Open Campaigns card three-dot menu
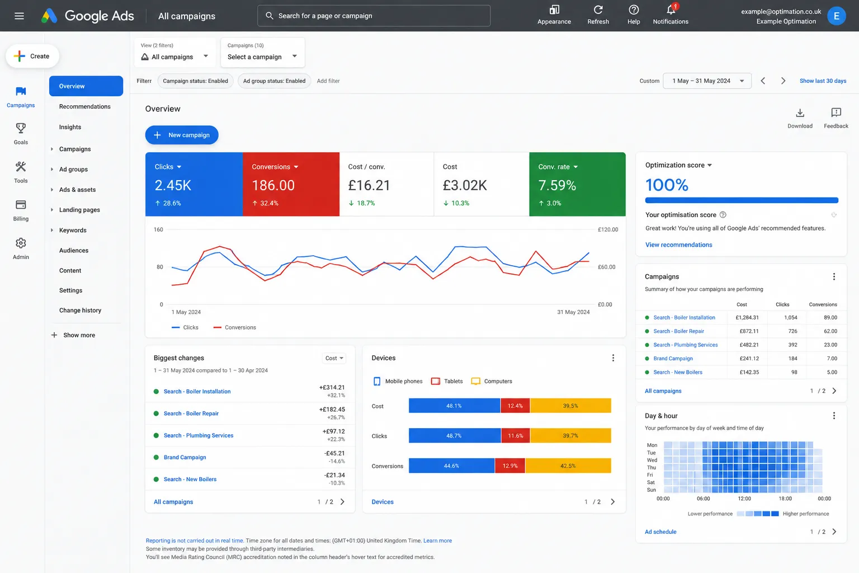 click(834, 276)
